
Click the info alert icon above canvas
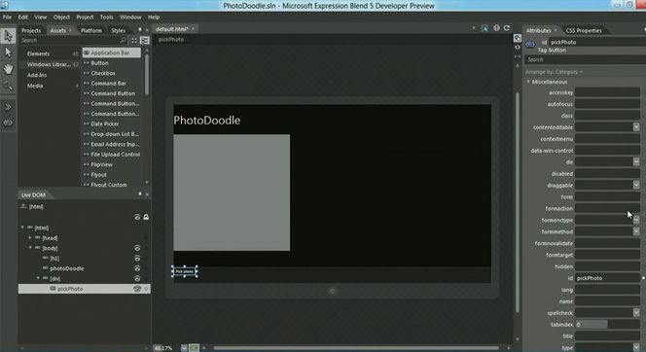pyautogui.click(x=496, y=28)
